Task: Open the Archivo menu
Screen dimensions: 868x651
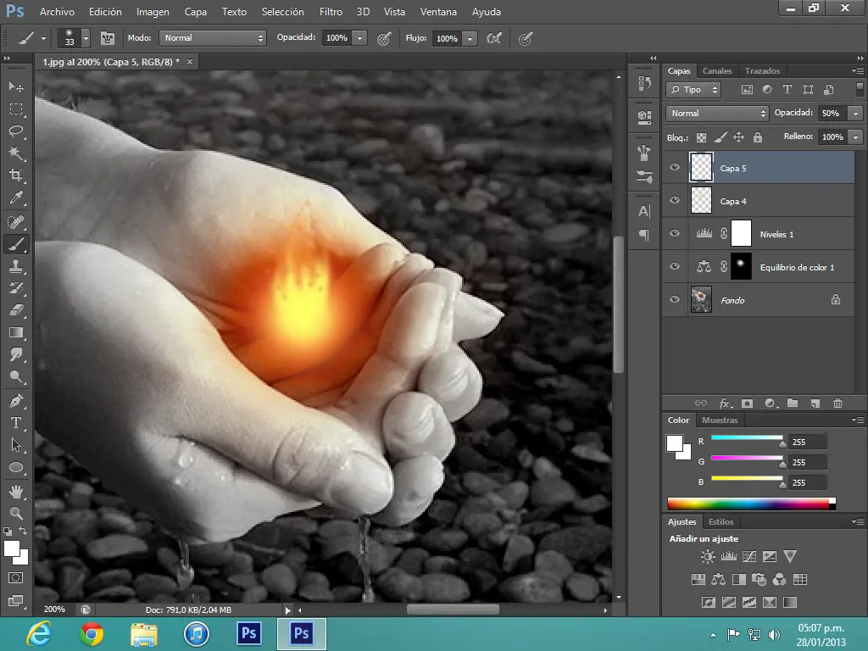Action: (x=57, y=12)
